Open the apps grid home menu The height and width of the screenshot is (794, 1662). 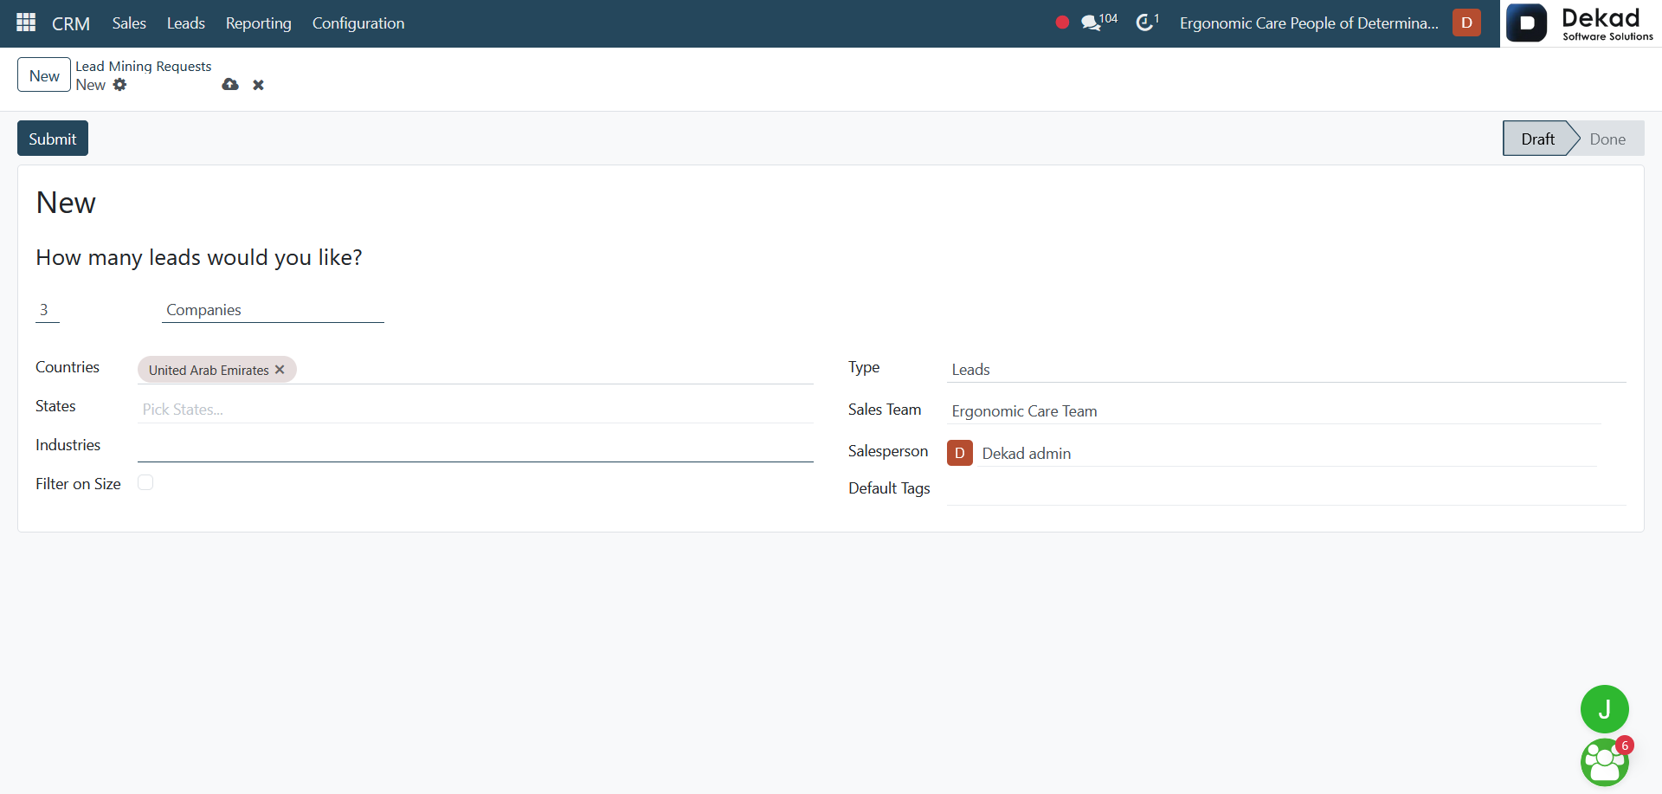tap(26, 23)
